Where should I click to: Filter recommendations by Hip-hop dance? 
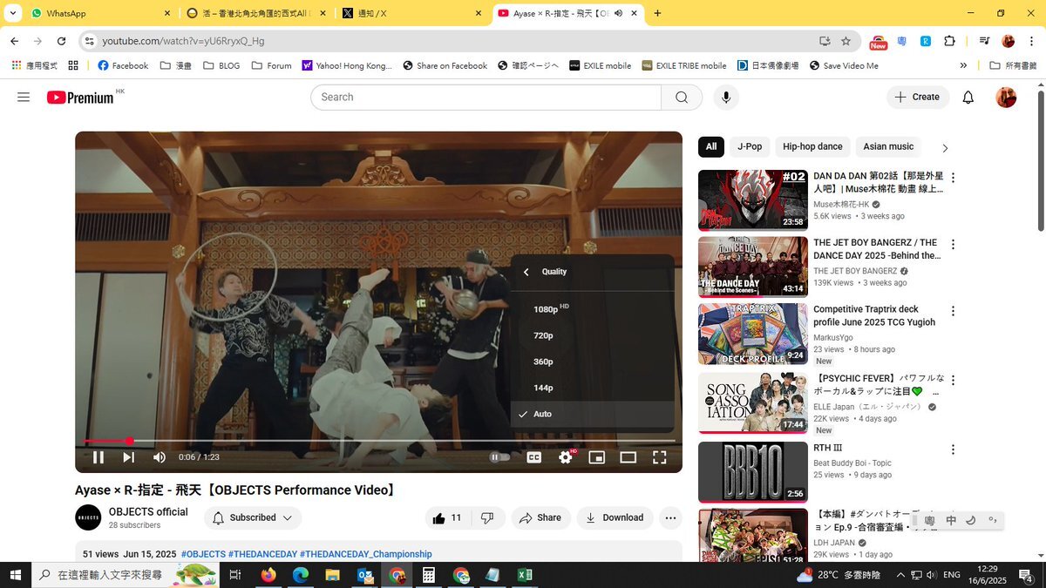(812, 147)
